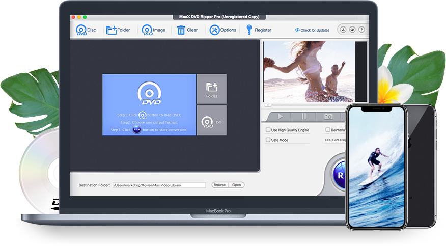
Task: Enable Use High Quality Engine
Action: 268,130
